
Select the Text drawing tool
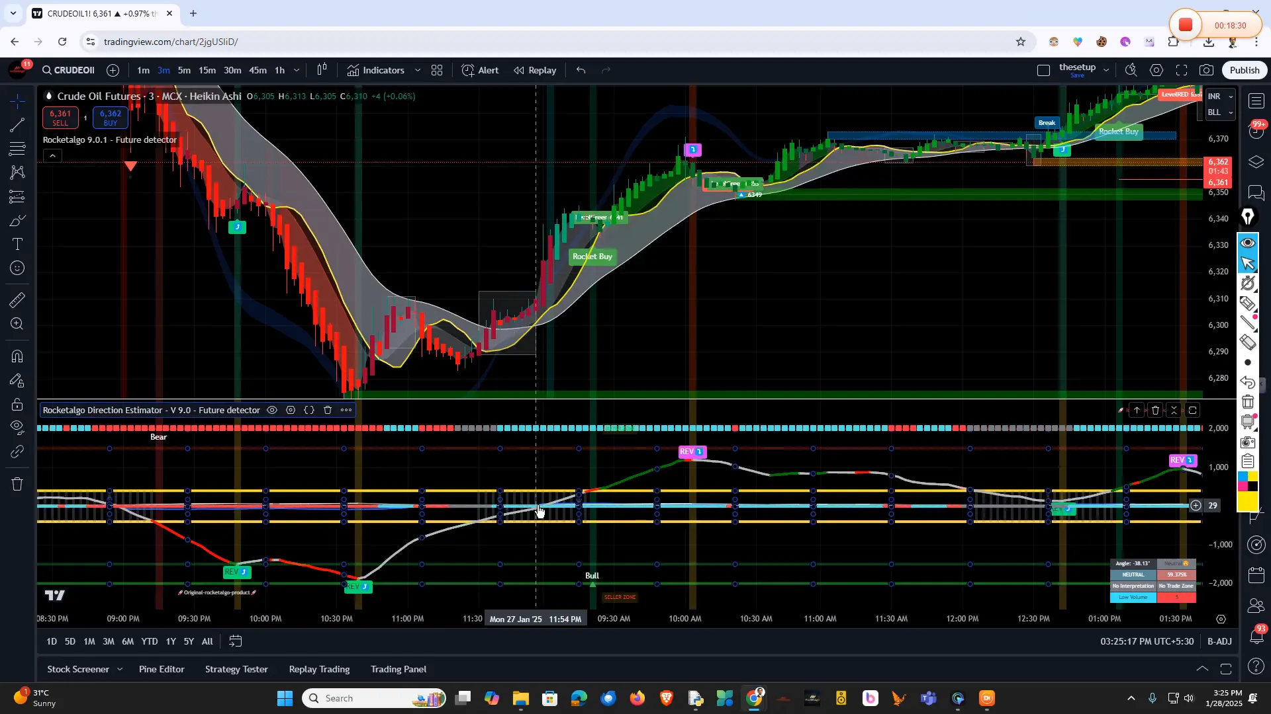coord(17,244)
